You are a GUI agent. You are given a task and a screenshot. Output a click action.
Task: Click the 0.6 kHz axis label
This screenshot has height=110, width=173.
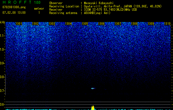pyautogui.click(x=2, y=105)
